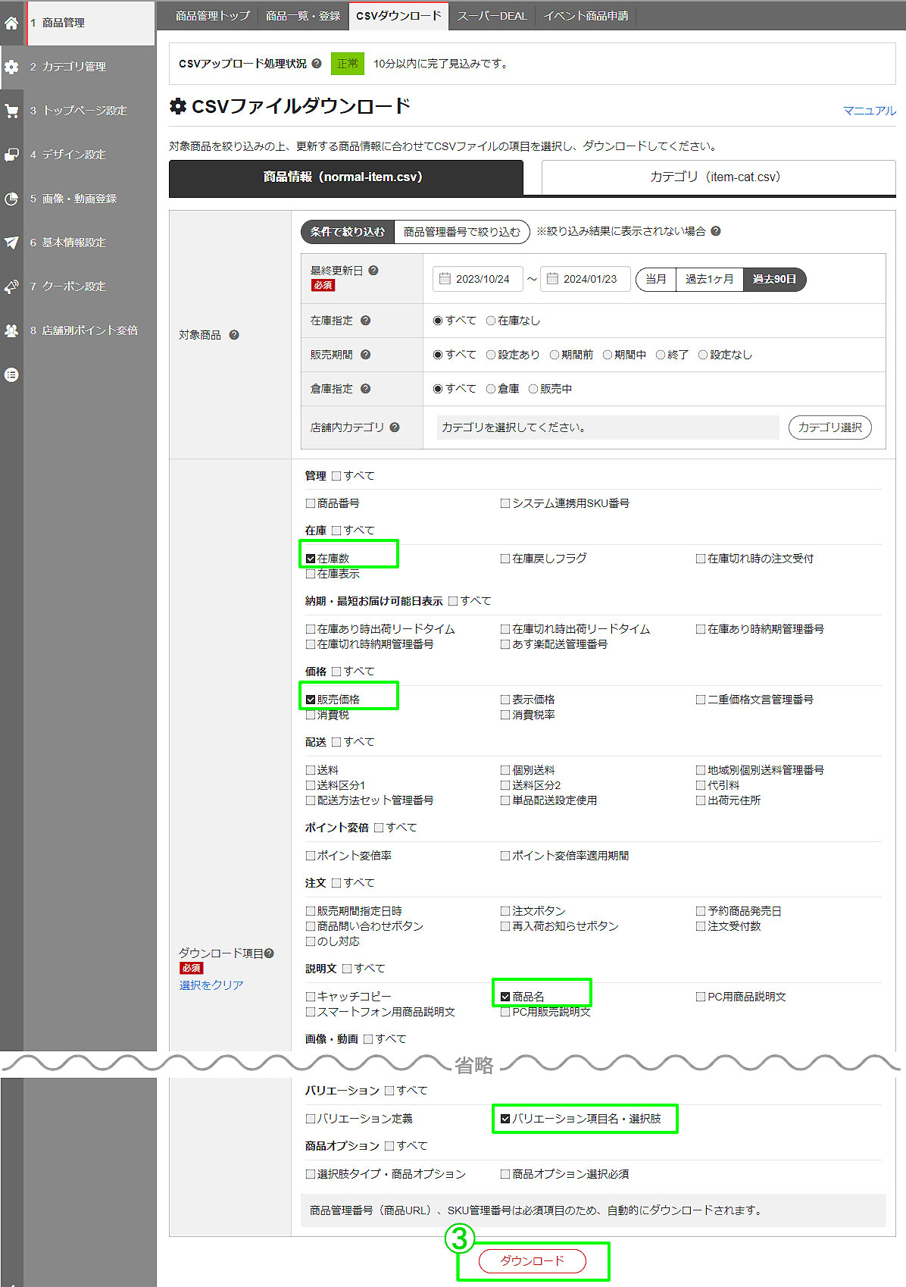Screen dimensions: 906x1287
Task: Click the home icon in the sidebar
Action: (11, 23)
